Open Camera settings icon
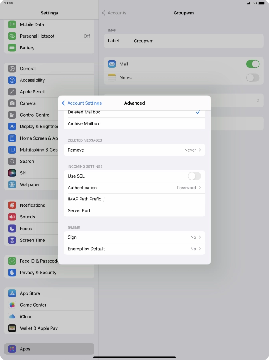The height and width of the screenshot is (360, 269). (x=12, y=103)
